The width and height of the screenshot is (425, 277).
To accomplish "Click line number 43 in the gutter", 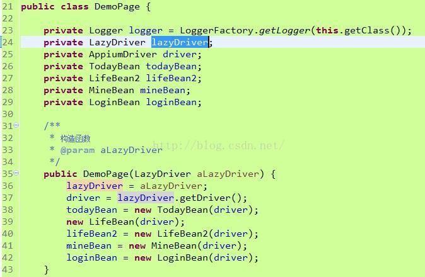I will tap(8, 269).
